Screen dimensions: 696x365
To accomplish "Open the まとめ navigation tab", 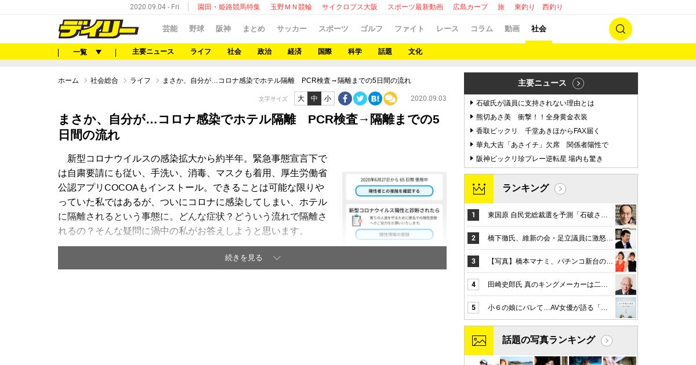I will 254,29.
